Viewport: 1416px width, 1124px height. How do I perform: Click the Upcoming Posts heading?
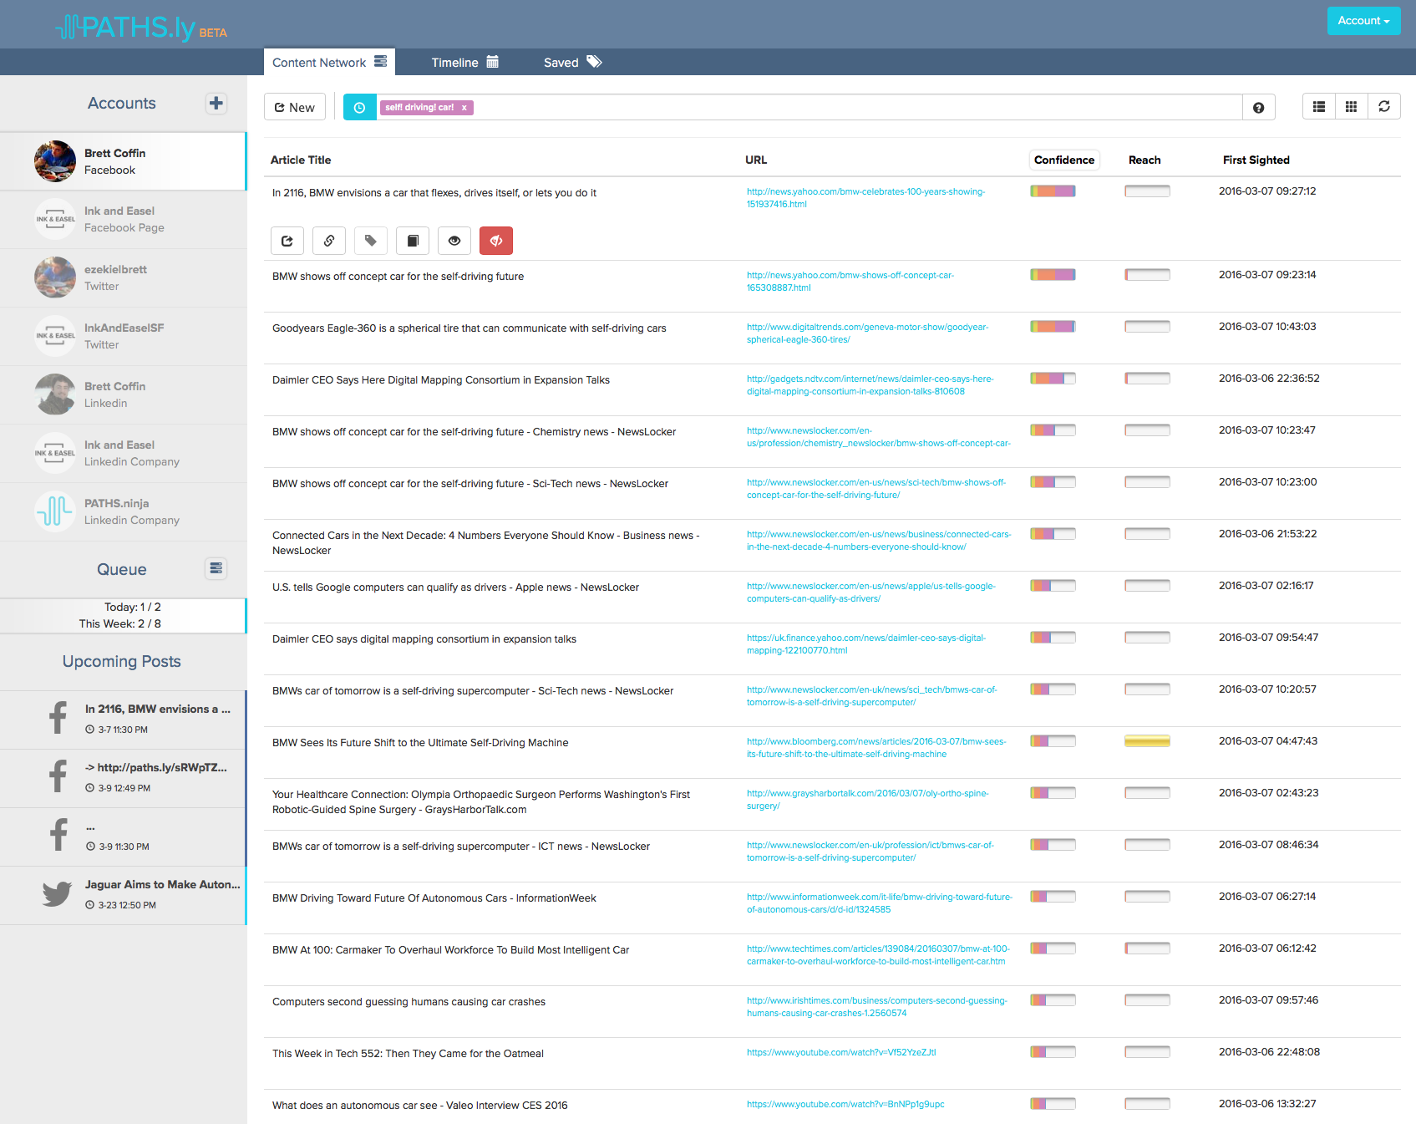[x=122, y=661]
